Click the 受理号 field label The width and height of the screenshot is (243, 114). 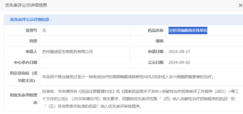point(30,30)
